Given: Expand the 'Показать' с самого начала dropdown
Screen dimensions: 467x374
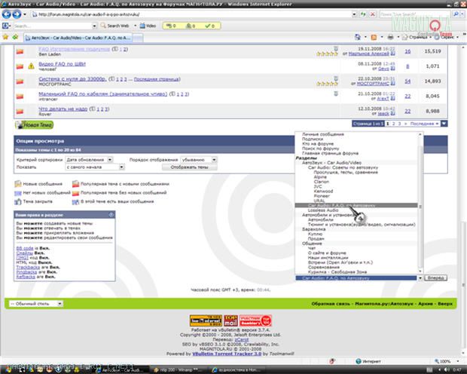Looking at the screenshot, I should 90,167.
